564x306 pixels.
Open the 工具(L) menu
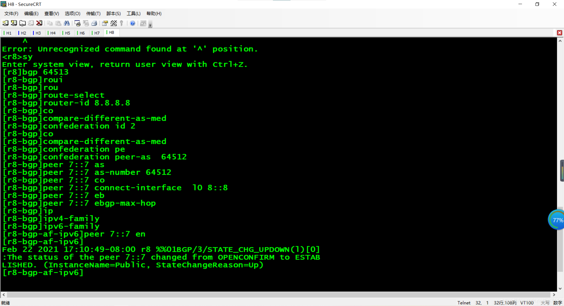(134, 14)
